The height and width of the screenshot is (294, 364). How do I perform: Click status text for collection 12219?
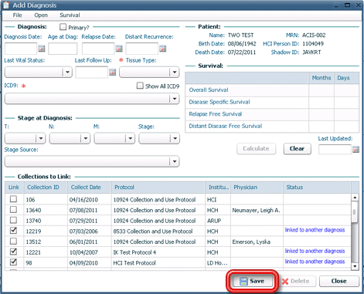point(315,230)
